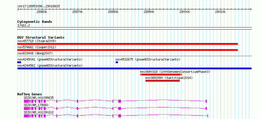This screenshot has width=260, height=119.
Task: Click the left arrowhead of the ruler
Action: click(x=18, y=9)
